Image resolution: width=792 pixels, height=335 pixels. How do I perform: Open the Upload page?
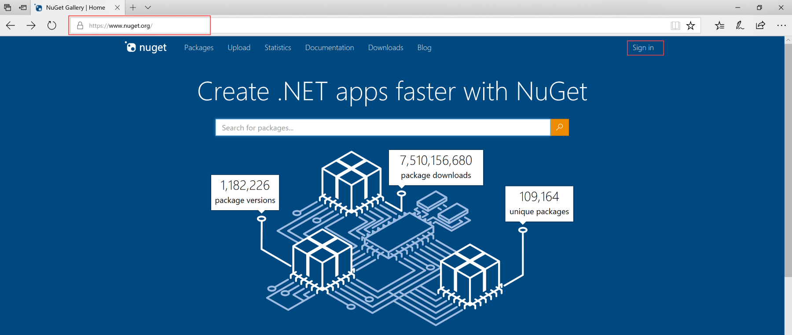(x=239, y=47)
